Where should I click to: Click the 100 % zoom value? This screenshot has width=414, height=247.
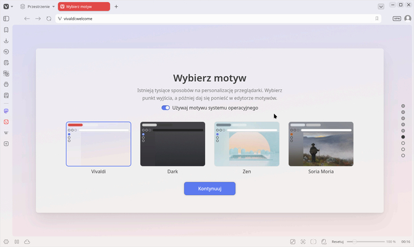391,241
